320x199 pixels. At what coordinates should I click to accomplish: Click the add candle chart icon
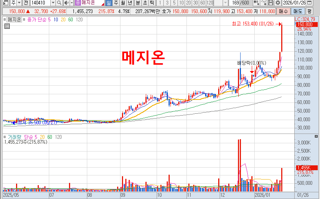[256, 3]
